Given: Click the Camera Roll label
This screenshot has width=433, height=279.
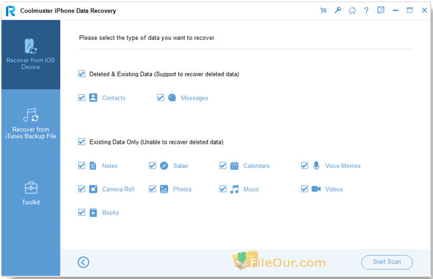Looking at the screenshot, I should [118, 189].
